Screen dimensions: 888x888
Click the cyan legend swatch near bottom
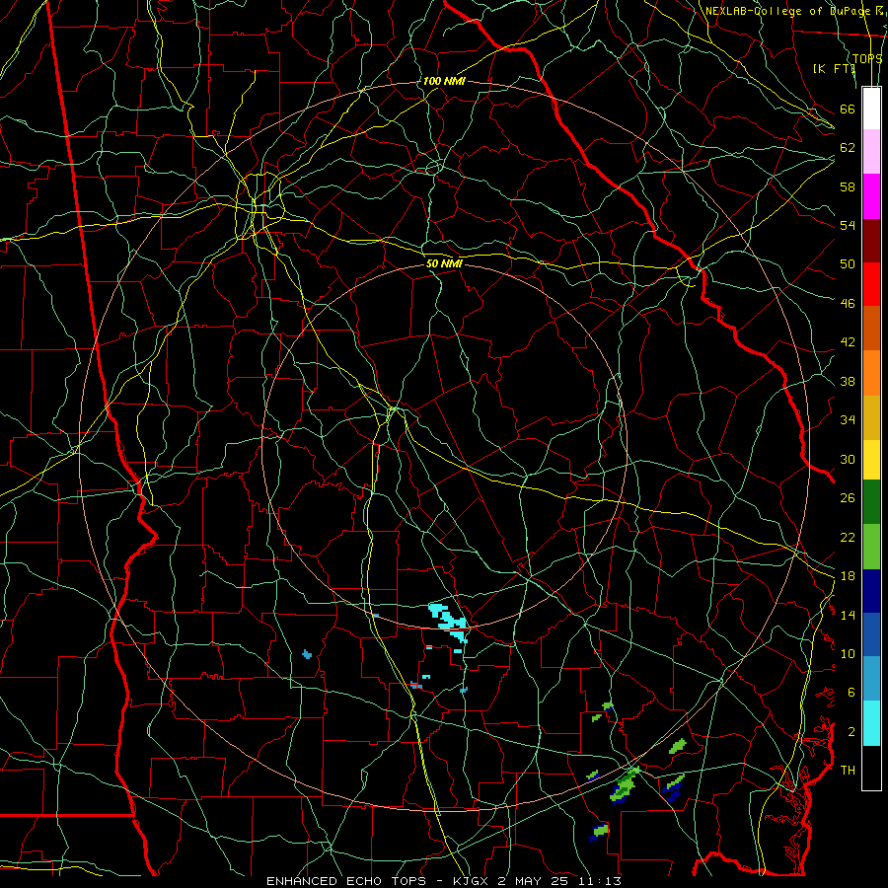point(871,723)
